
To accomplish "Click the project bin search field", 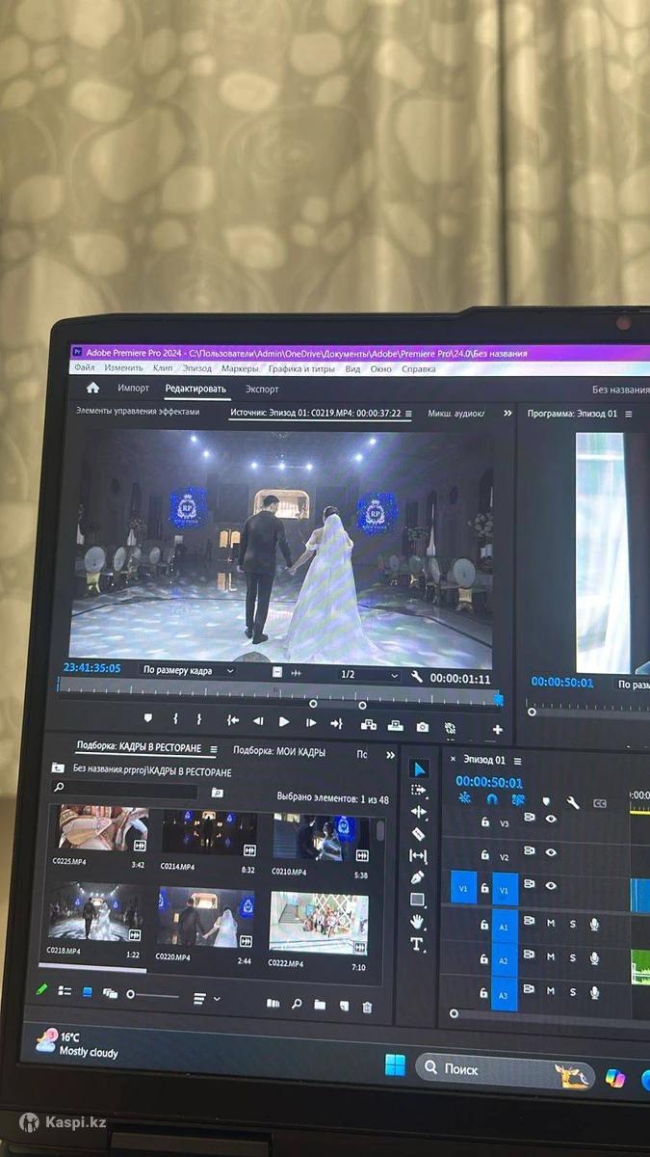I will pyautogui.click(x=125, y=791).
